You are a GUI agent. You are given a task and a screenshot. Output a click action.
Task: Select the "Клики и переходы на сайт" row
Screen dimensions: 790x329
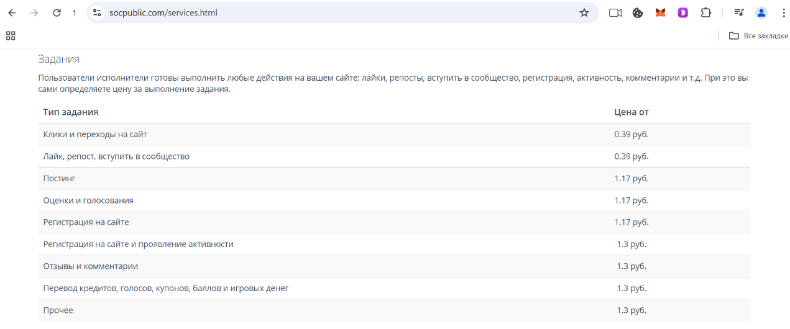(394, 134)
